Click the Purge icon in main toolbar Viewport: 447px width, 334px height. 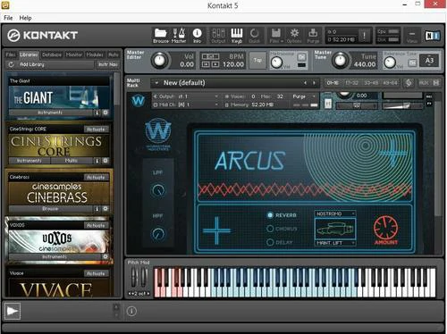[x=313, y=36]
